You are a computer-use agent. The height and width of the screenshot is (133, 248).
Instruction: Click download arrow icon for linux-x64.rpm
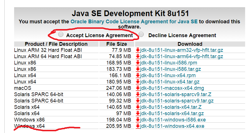138,75
